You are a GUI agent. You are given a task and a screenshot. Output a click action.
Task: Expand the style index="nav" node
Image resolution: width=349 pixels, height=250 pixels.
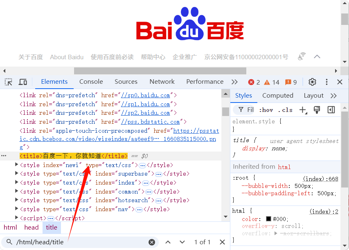click(16, 208)
